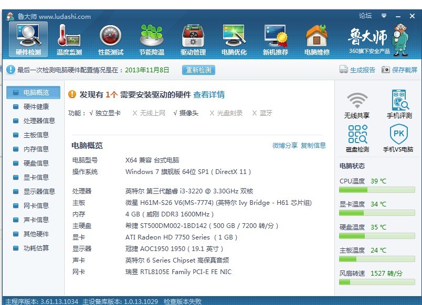Click the 检查版本失败 status bar text
Viewport: 422px width, 305px height.
point(183,301)
